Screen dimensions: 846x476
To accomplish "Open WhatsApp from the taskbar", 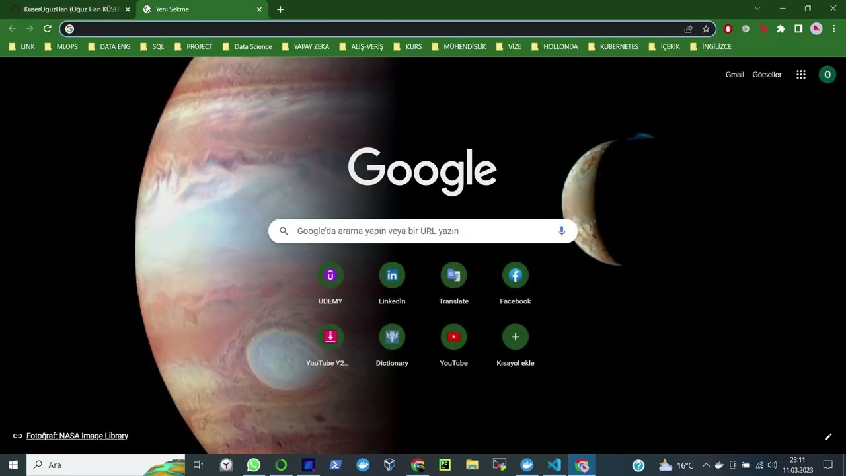I will (x=254, y=465).
